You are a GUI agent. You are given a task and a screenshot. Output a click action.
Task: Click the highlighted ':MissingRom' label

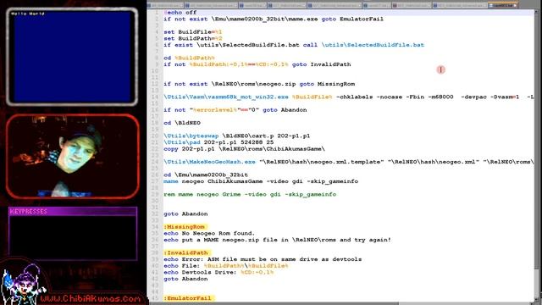point(185,227)
